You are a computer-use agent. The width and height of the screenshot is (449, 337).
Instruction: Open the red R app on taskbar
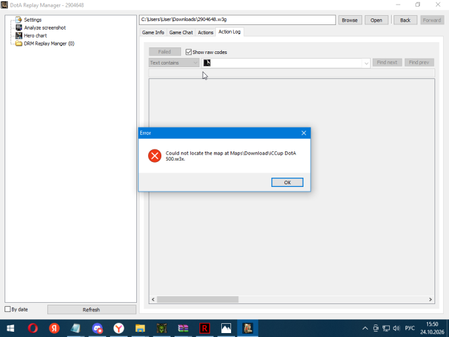tap(205, 328)
